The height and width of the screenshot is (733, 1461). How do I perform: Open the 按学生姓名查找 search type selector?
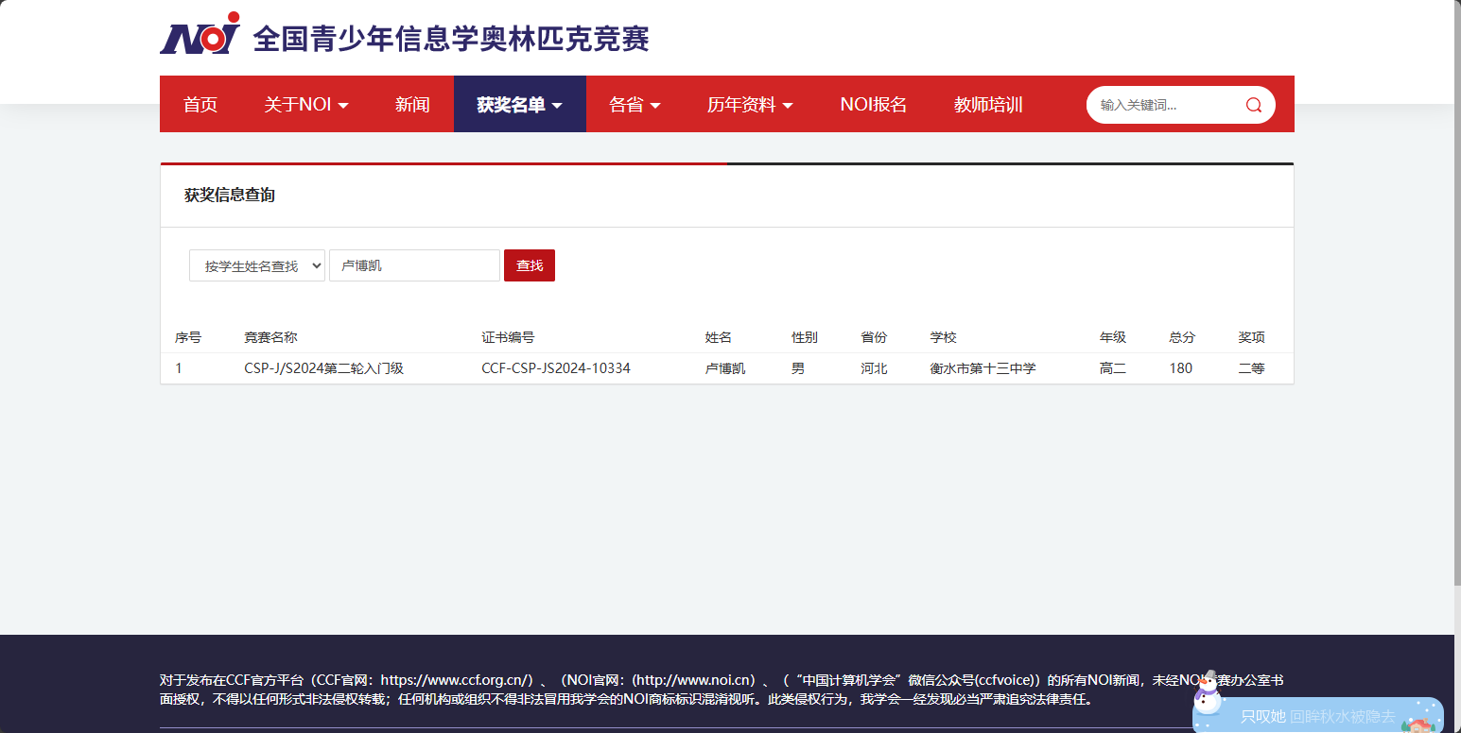point(256,265)
